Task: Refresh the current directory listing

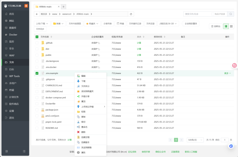Action: point(131,14)
